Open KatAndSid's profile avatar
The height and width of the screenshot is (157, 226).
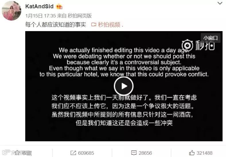(11, 11)
